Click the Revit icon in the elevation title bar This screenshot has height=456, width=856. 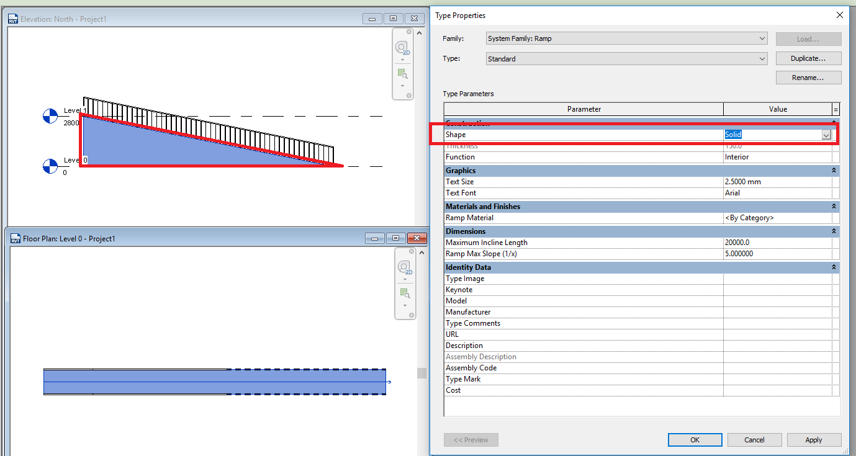pyautogui.click(x=13, y=18)
